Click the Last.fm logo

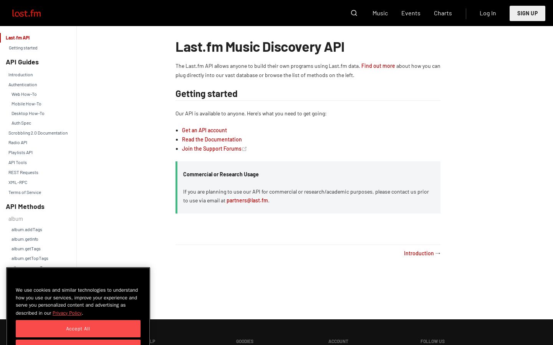pos(26,13)
